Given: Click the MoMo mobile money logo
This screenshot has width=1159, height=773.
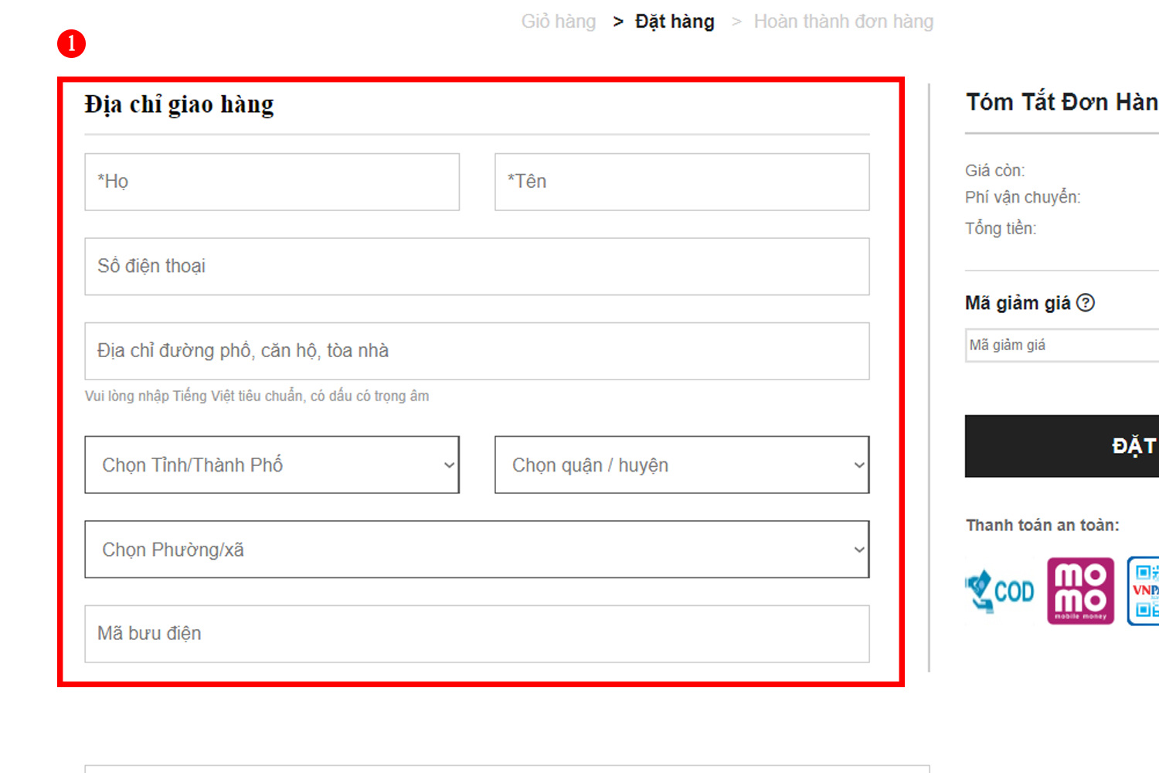Looking at the screenshot, I should point(1080,591).
